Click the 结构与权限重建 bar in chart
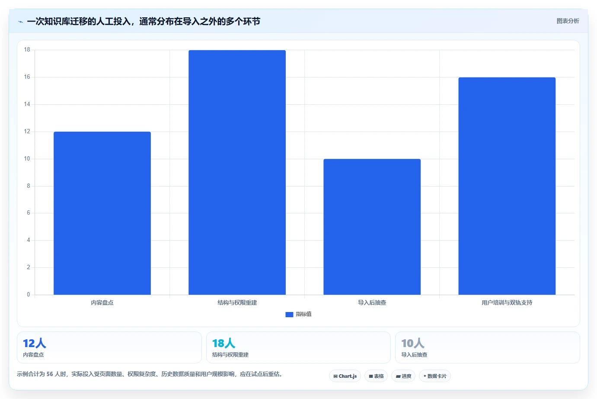Viewport: 597px width, 399px height. (x=237, y=172)
